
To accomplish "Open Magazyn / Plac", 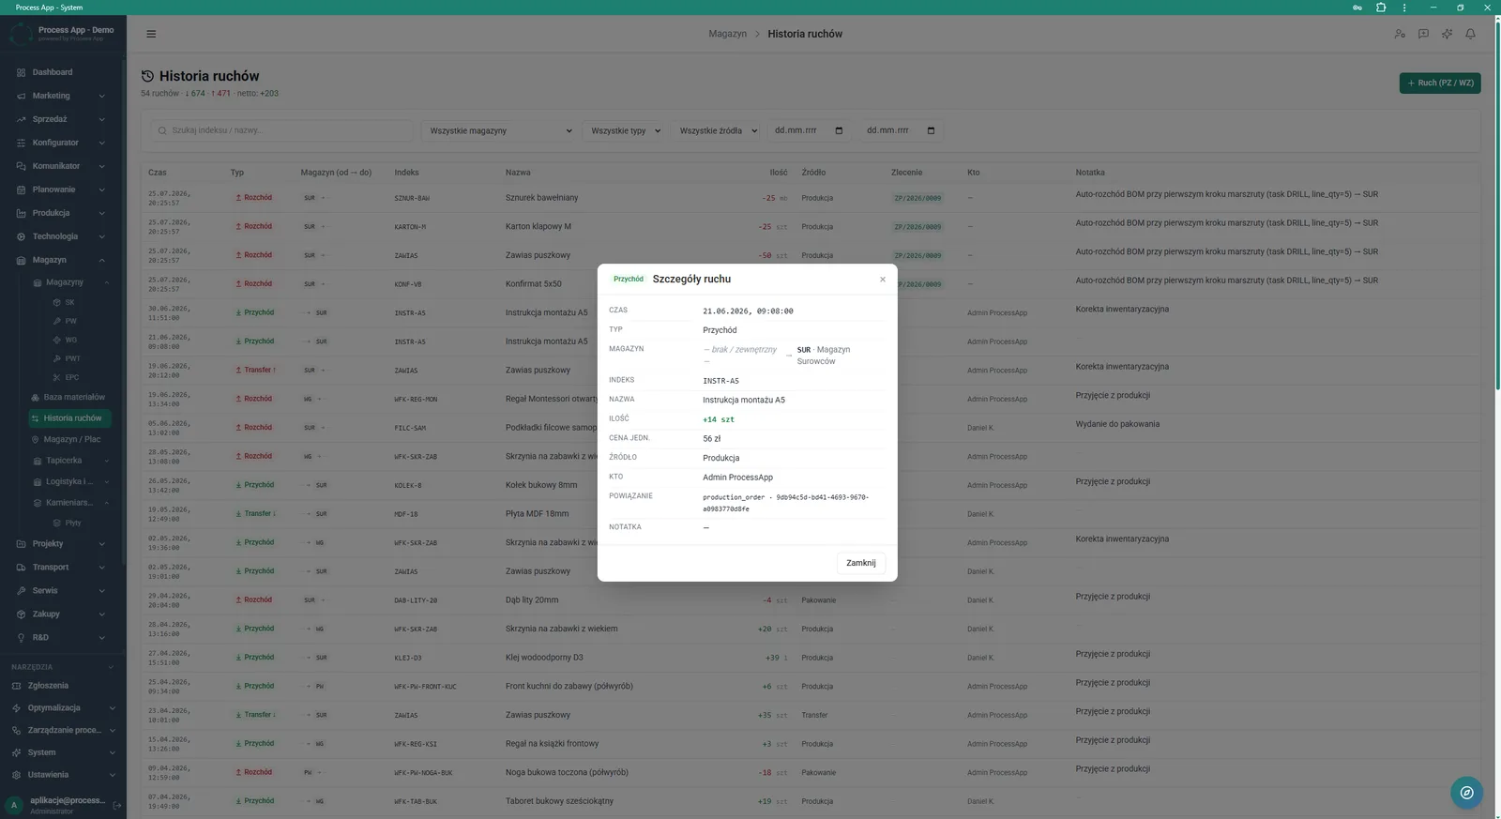I will [x=70, y=439].
